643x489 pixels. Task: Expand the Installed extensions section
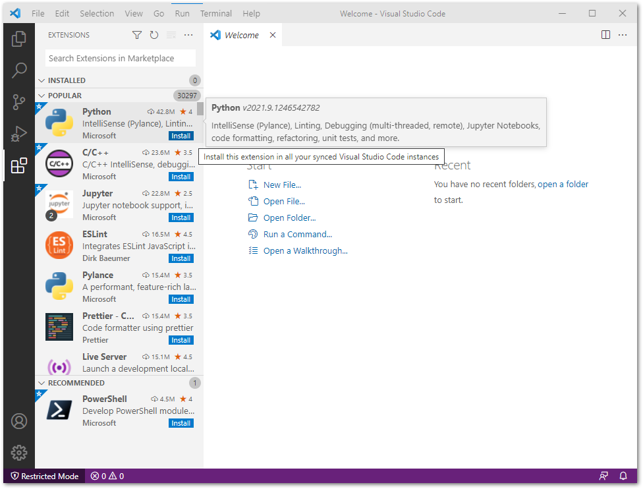click(x=67, y=80)
